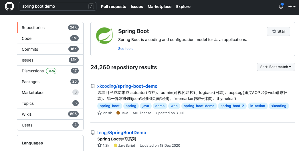Click the web topic tag

(x=174, y=106)
